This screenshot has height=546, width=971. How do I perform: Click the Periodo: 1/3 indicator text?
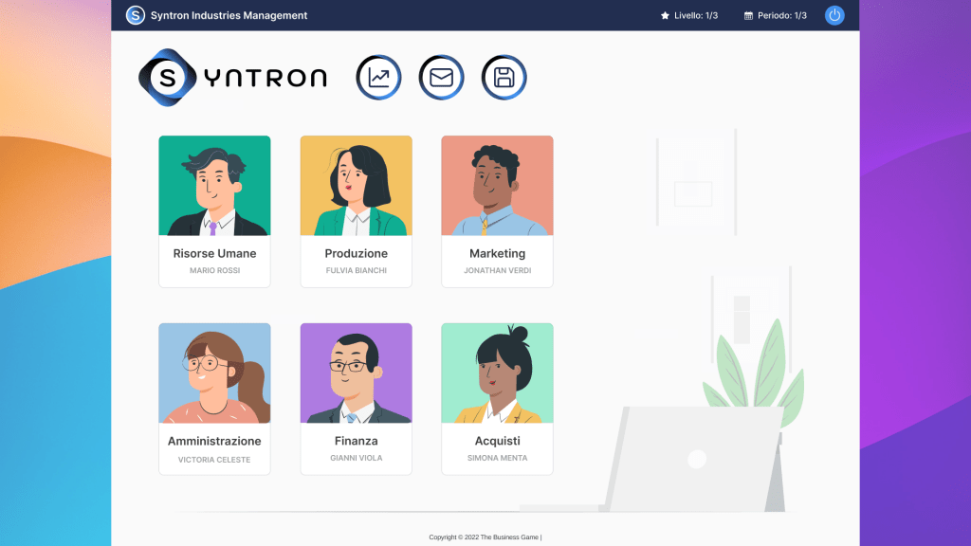click(x=782, y=15)
